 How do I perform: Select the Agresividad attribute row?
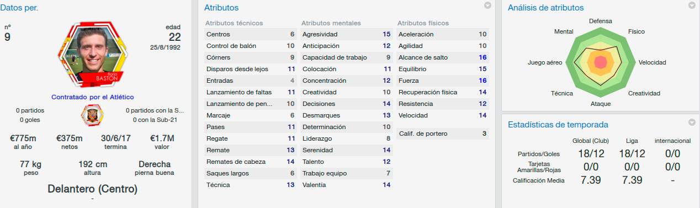click(347, 34)
